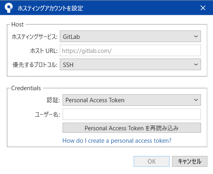Close the hosting account dialog
Screen dimensions: 213x174
pyautogui.click(x=203, y=8)
